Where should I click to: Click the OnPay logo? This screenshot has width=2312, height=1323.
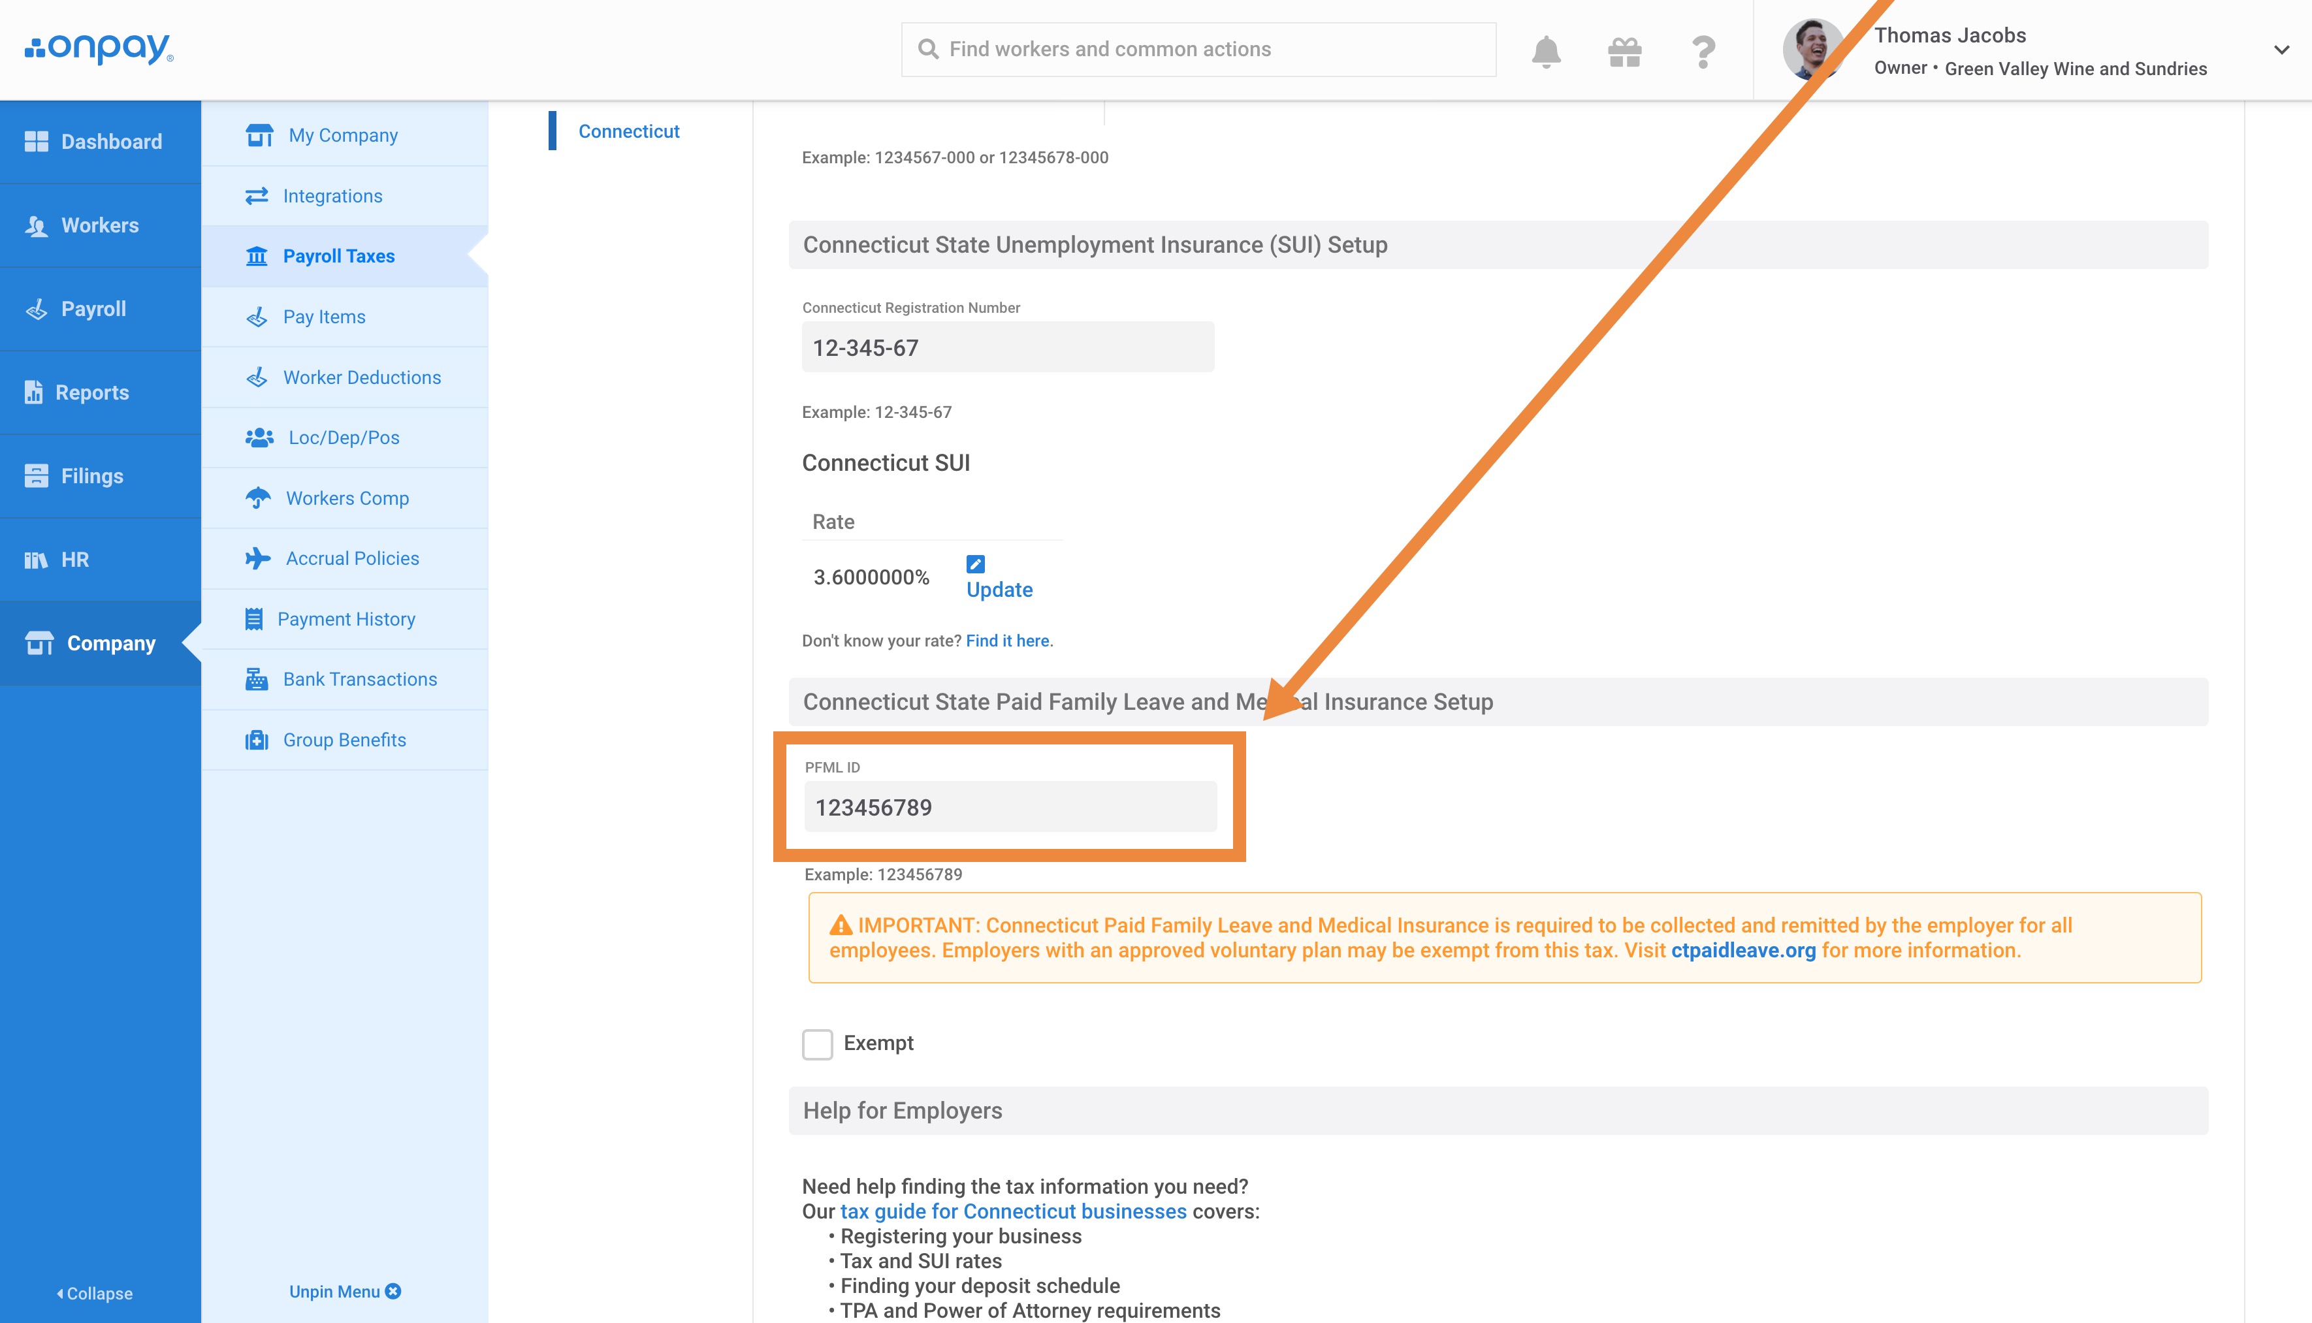98,48
